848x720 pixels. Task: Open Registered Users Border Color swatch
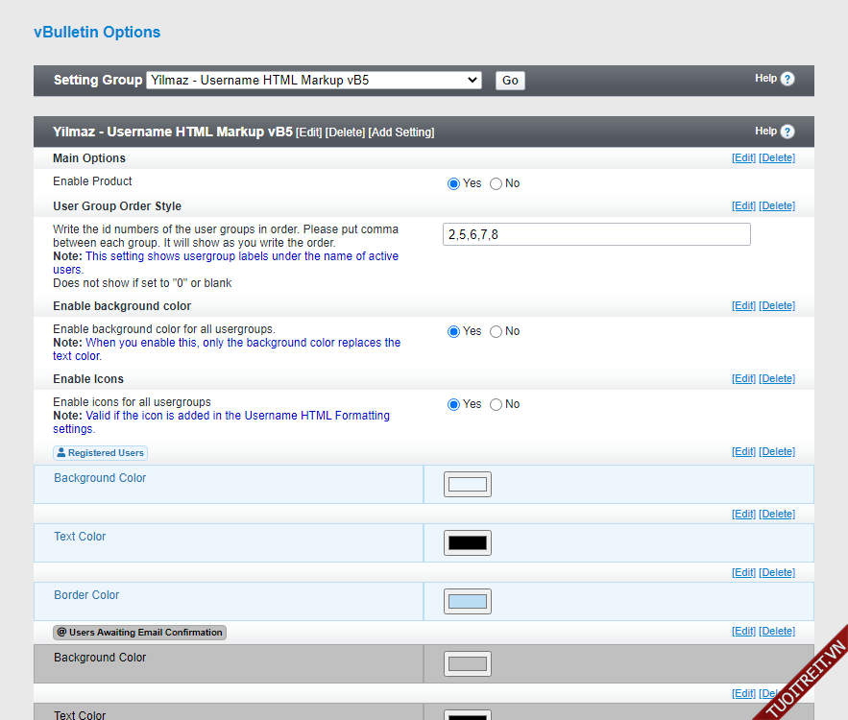468,602
